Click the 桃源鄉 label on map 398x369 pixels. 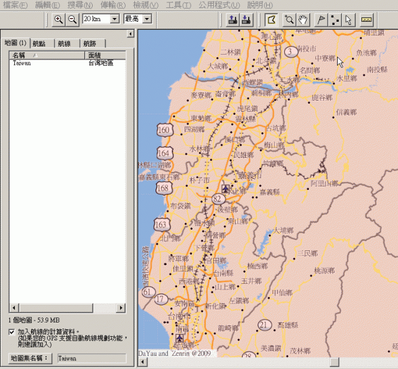click(x=325, y=271)
